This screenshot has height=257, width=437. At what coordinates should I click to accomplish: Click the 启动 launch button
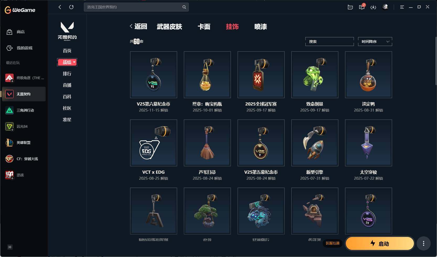point(380,244)
